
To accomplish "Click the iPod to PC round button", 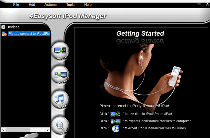I will tap(60, 75).
